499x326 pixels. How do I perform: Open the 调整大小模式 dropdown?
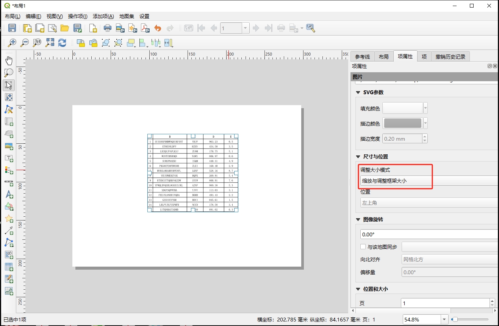(428, 181)
